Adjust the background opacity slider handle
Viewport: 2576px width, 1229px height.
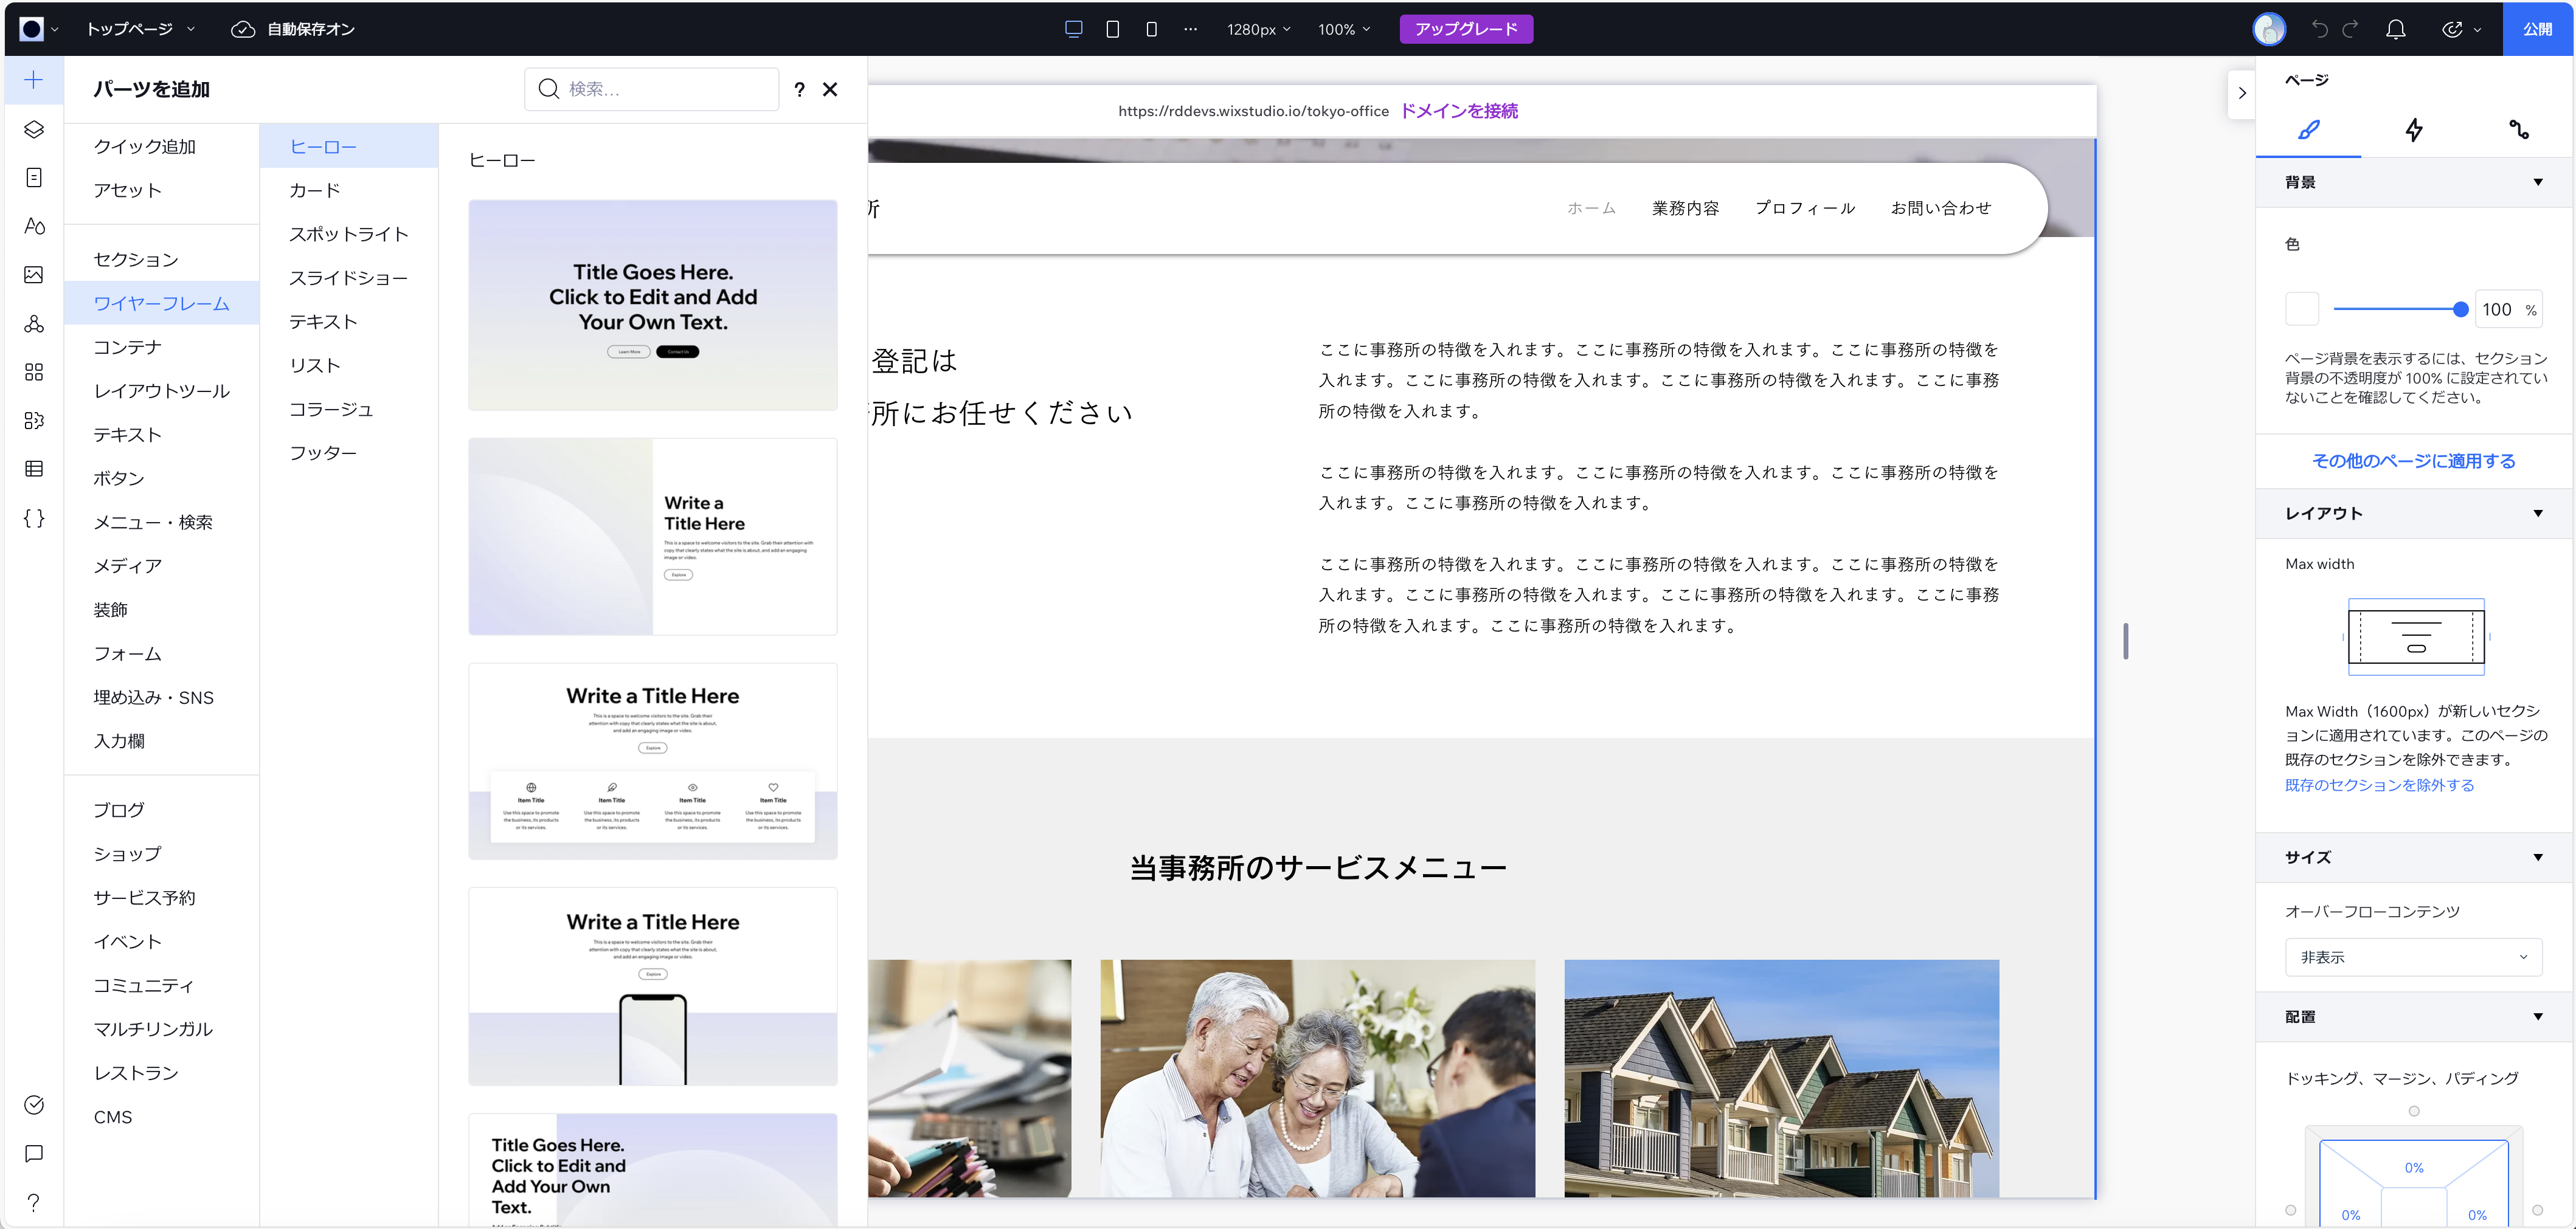2460,309
